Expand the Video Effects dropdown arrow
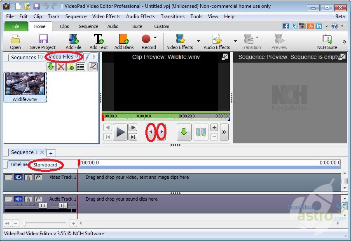This screenshot has width=351, height=241. pyautogui.click(x=198, y=41)
